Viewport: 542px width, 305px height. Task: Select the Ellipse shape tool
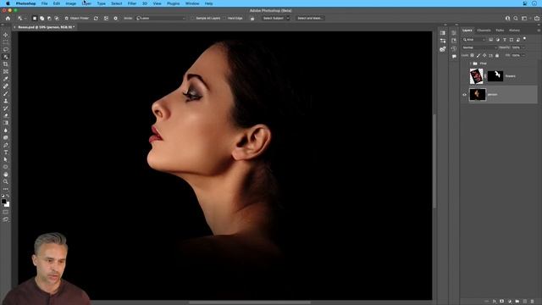6,167
